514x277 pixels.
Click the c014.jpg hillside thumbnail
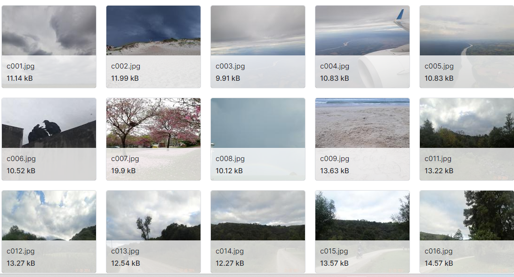coord(258,215)
